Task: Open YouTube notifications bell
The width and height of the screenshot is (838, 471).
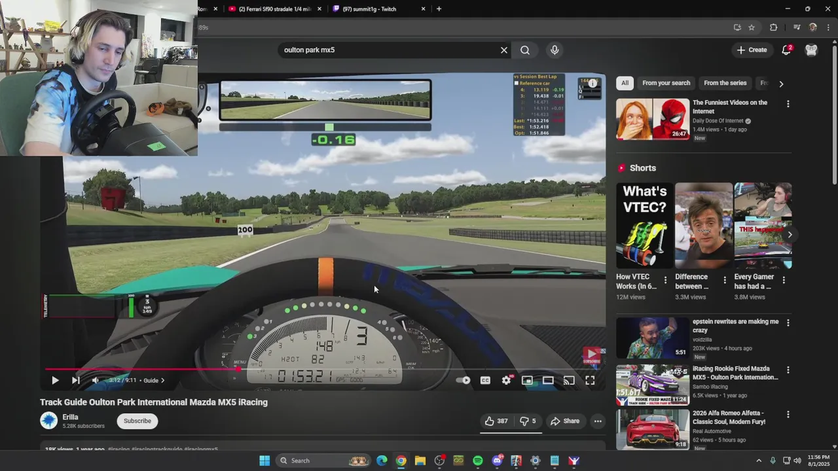Action: (x=787, y=50)
